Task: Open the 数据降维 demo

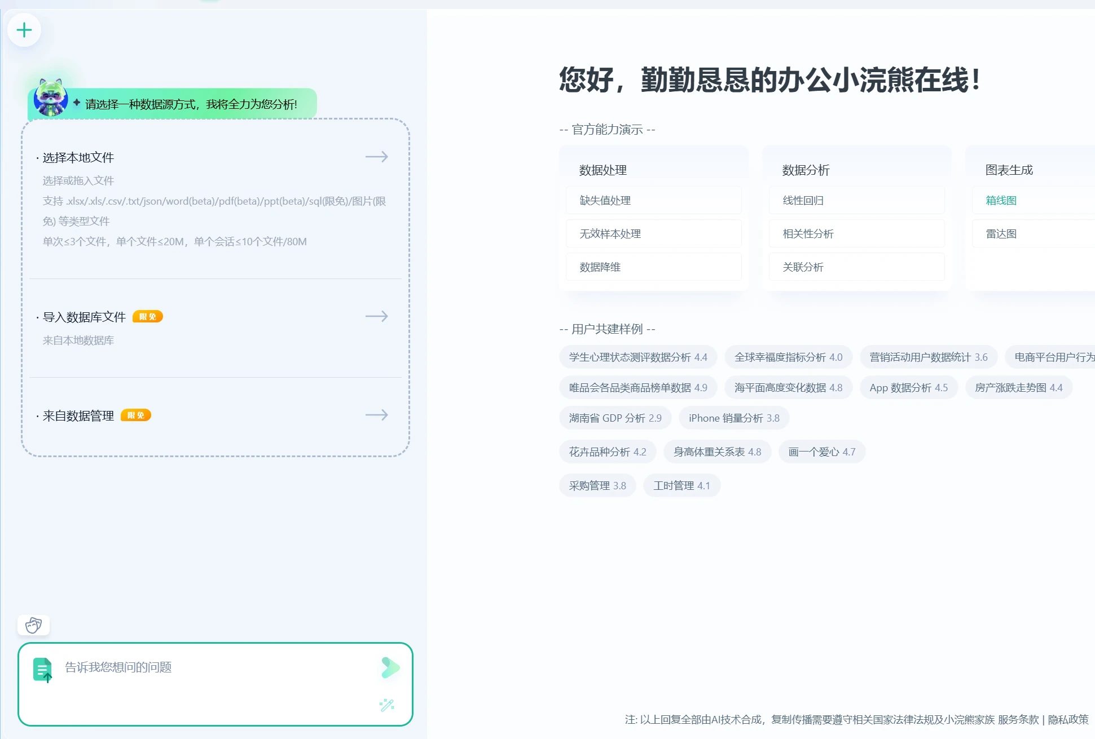Action: [653, 267]
